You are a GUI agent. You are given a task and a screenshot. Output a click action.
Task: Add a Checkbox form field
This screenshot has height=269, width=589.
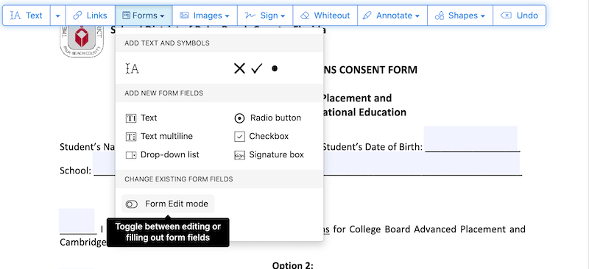tap(261, 136)
